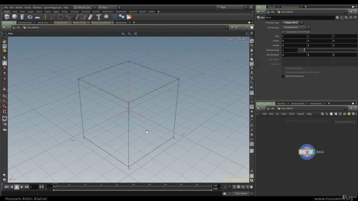Expand the viewport path bar dropdown

click(x=227, y=27)
